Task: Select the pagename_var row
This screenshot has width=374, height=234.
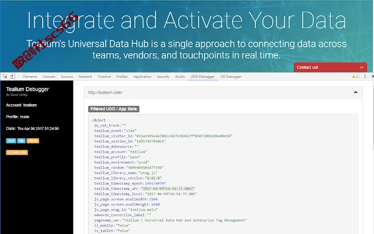Action: 171,220
